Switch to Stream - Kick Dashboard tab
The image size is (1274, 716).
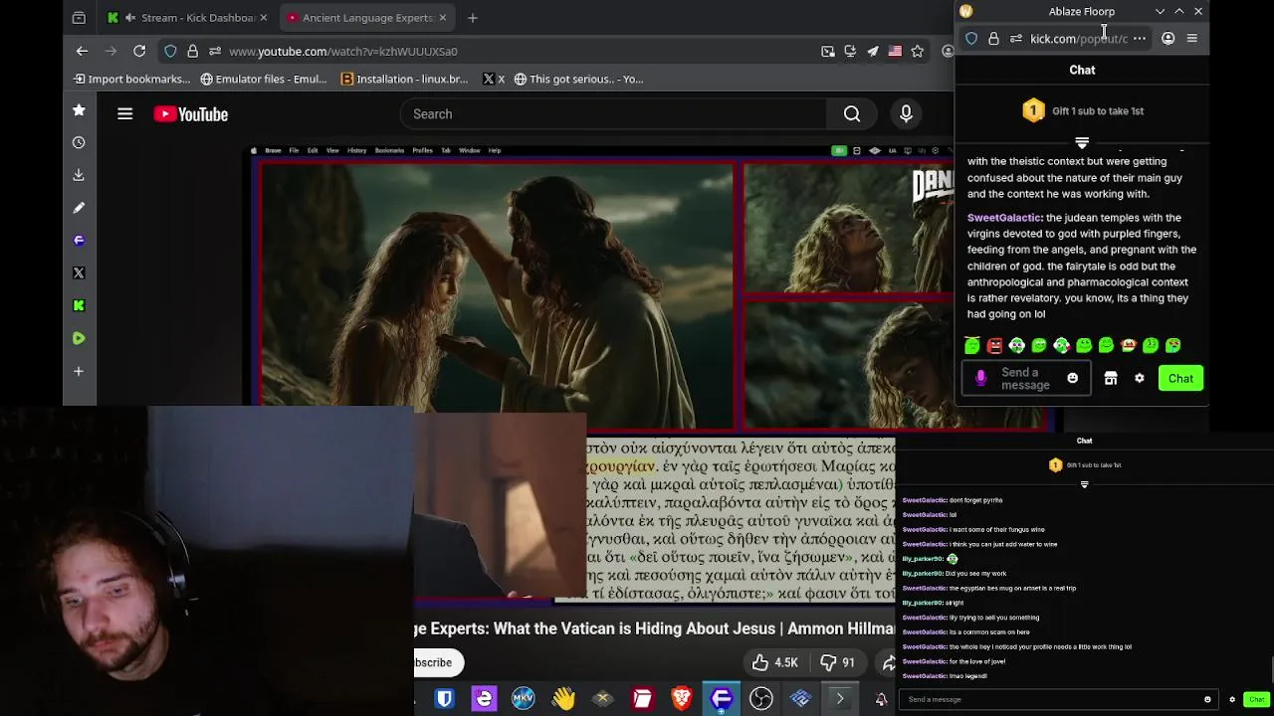(187, 17)
